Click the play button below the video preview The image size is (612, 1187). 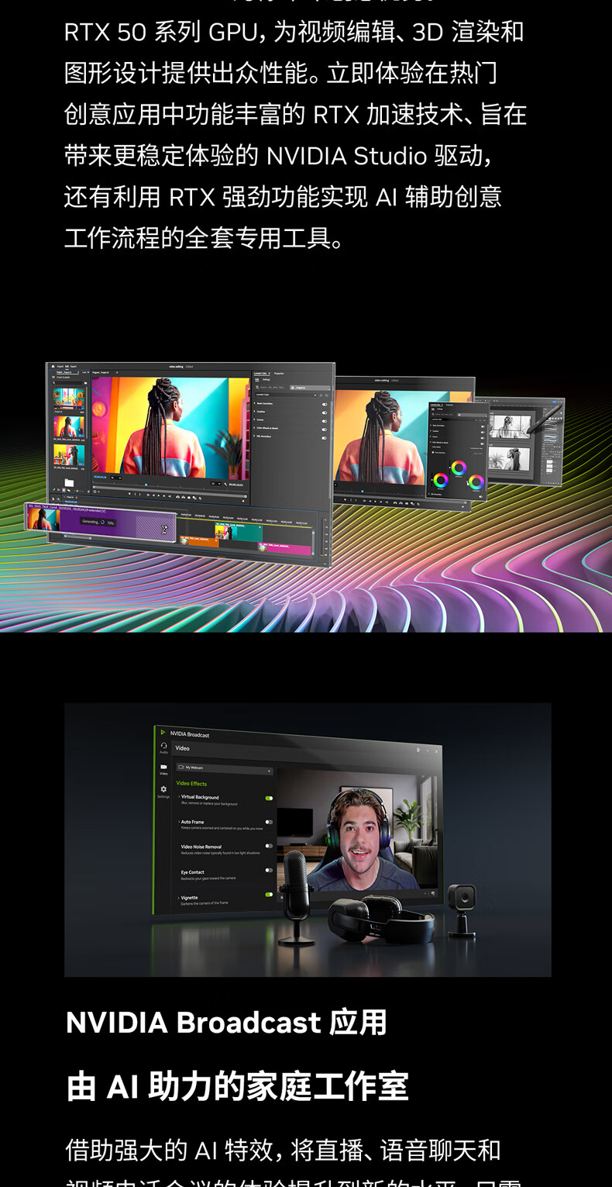[158, 494]
